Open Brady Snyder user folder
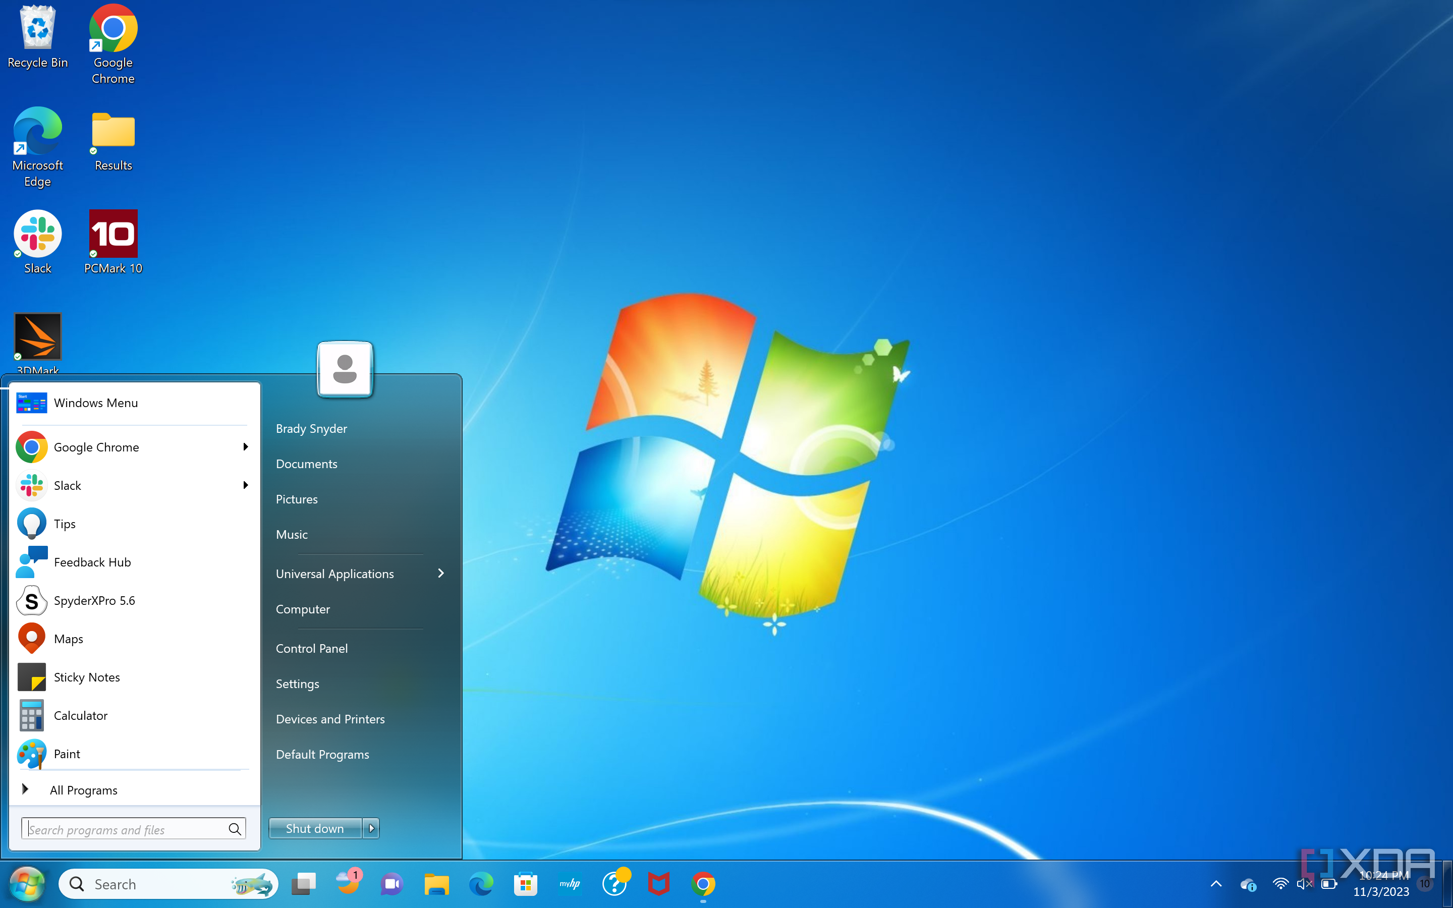The width and height of the screenshot is (1453, 908). 312,429
